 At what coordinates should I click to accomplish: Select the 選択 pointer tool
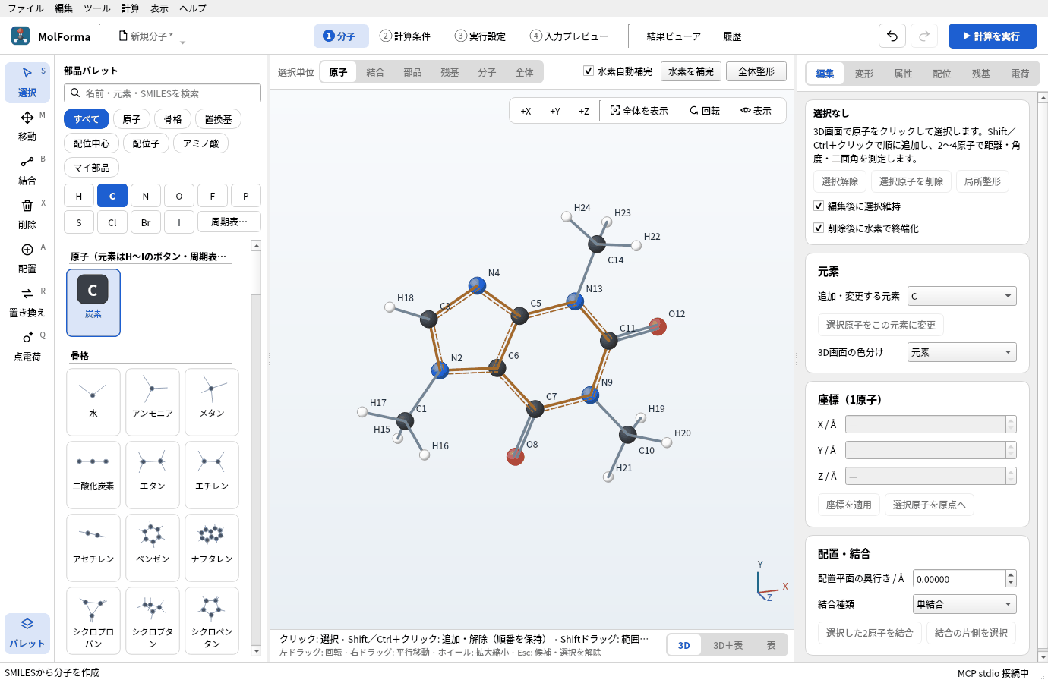point(27,82)
